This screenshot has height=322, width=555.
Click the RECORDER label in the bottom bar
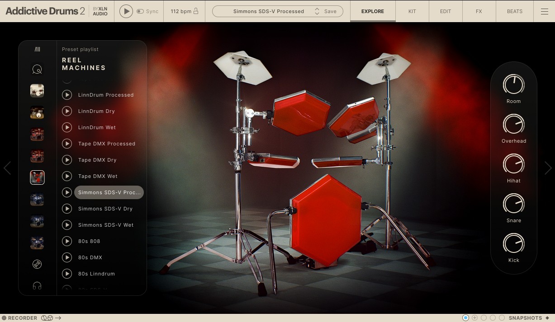(x=23, y=318)
